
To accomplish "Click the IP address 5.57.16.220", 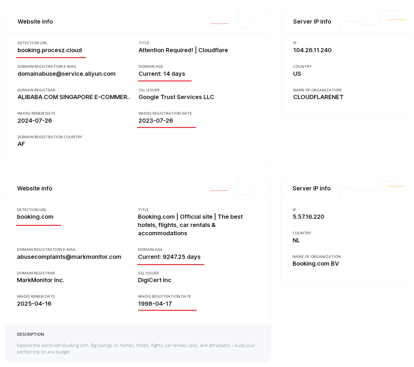I will [308, 217].
